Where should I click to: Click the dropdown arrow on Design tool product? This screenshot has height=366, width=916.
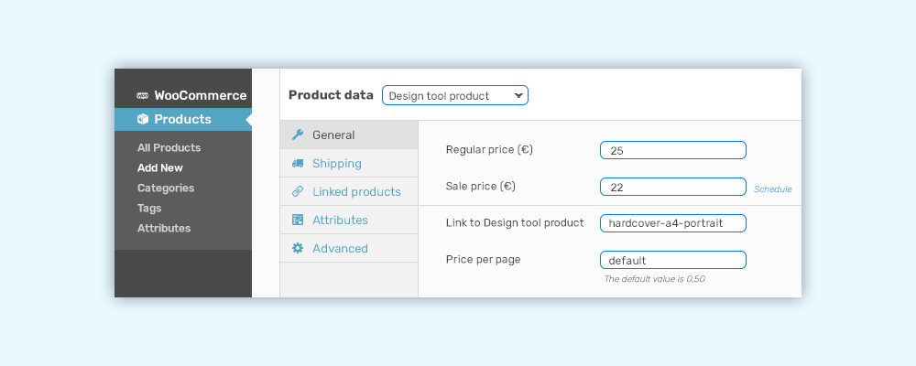518,96
